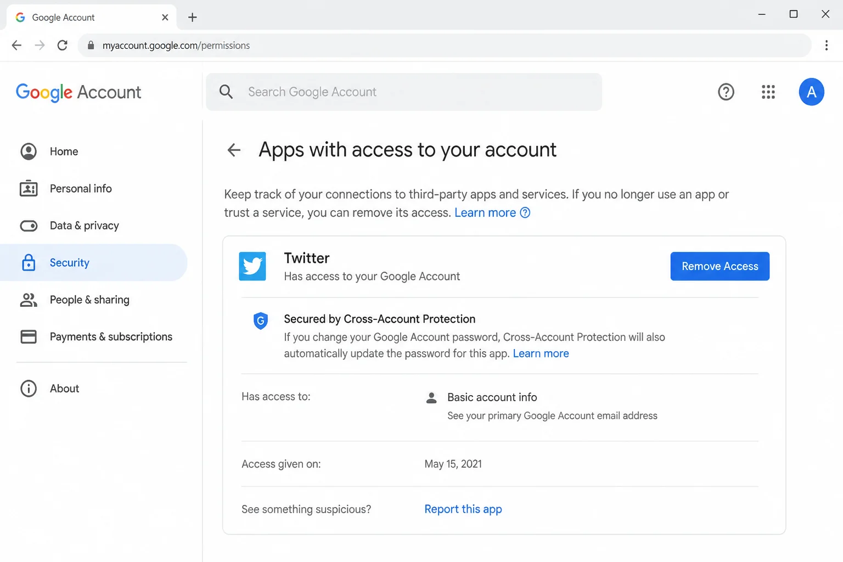Click the help circle icon after Learn more
This screenshot has width=843, height=562.
click(525, 212)
